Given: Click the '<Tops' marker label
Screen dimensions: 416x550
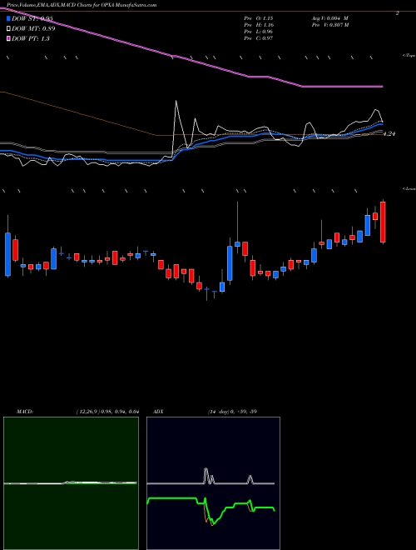Looking at the screenshot, I should pos(409,56).
